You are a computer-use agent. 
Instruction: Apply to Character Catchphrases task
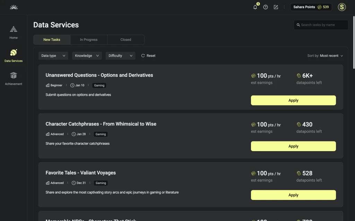[x=293, y=146]
